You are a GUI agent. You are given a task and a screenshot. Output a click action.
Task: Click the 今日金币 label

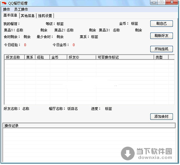coord(61,45)
